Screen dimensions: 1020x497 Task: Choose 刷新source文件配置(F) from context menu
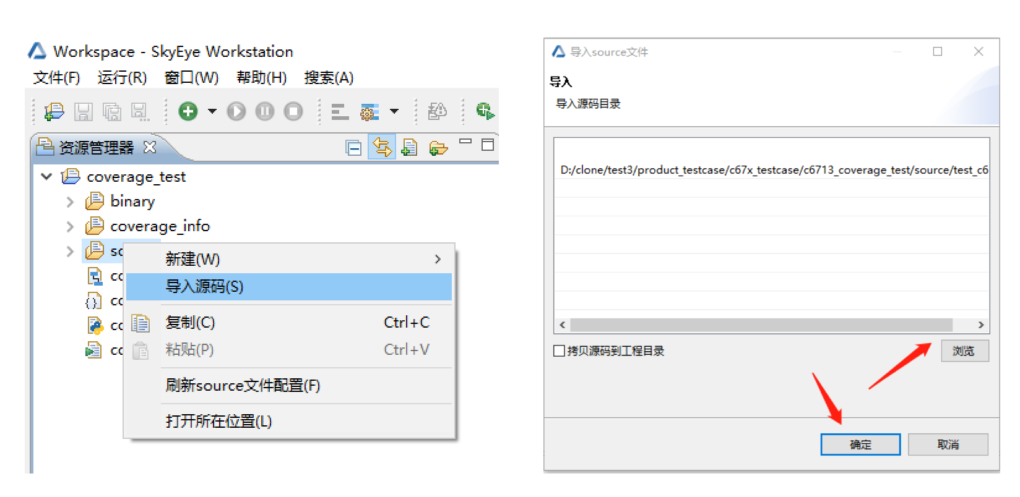click(x=289, y=386)
